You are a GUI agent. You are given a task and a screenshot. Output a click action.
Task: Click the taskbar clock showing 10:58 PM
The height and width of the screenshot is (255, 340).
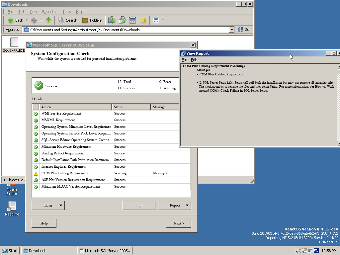pos(329,251)
